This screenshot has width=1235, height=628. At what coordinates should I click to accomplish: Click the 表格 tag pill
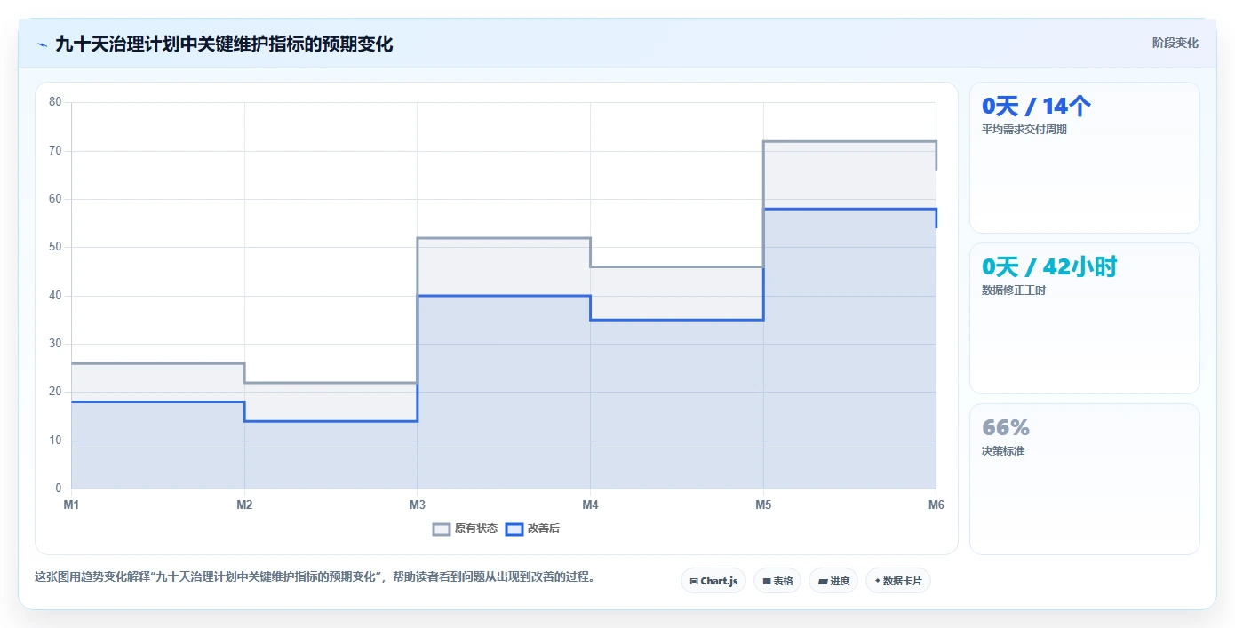777,581
